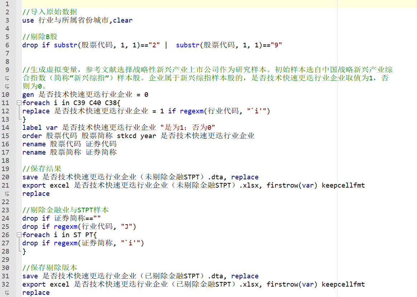
Task: Place cursor in the empty highlighted first line
Action: [x=179, y=4]
